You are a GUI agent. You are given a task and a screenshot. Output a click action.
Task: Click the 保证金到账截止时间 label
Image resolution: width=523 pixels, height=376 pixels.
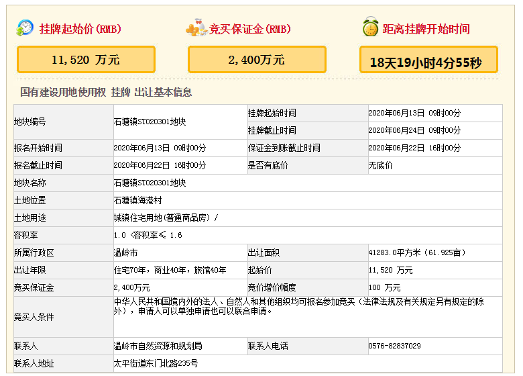pos(284,148)
